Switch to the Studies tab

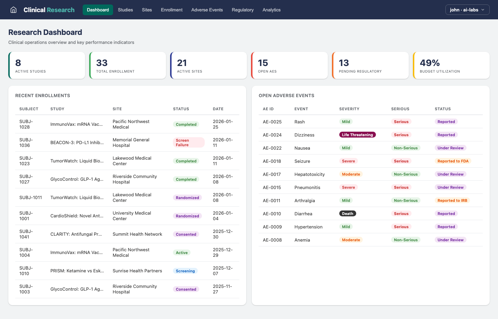click(125, 10)
